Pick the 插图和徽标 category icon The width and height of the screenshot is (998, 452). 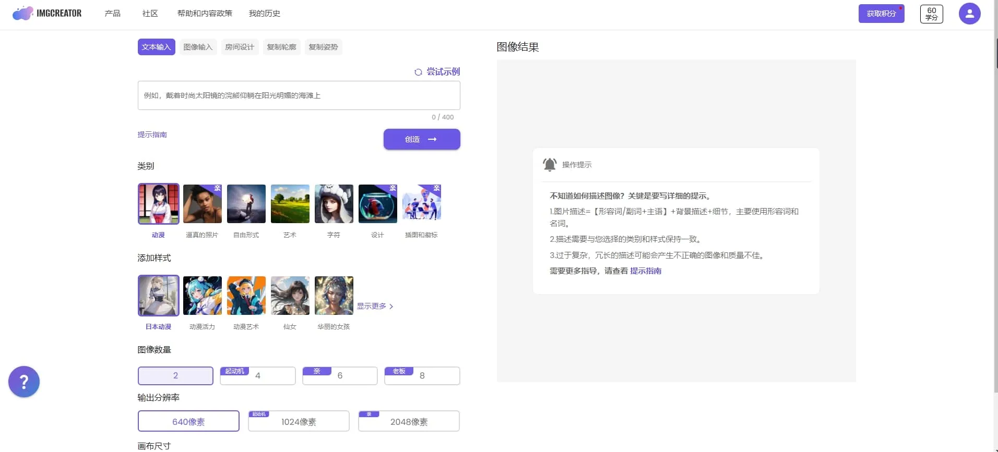(422, 204)
